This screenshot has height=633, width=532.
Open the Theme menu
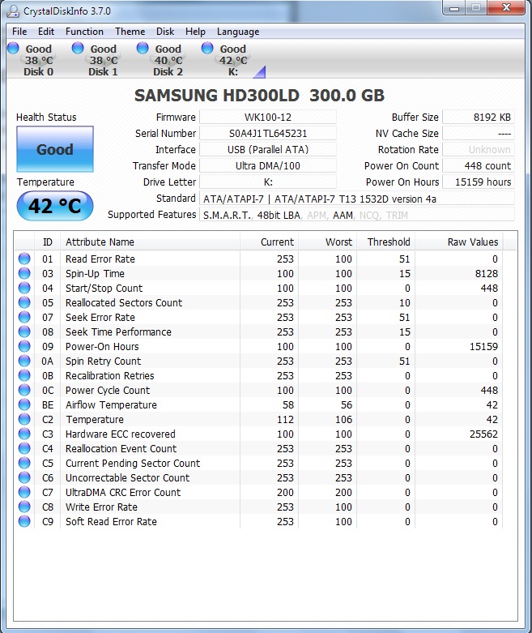pyautogui.click(x=130, y=32)
